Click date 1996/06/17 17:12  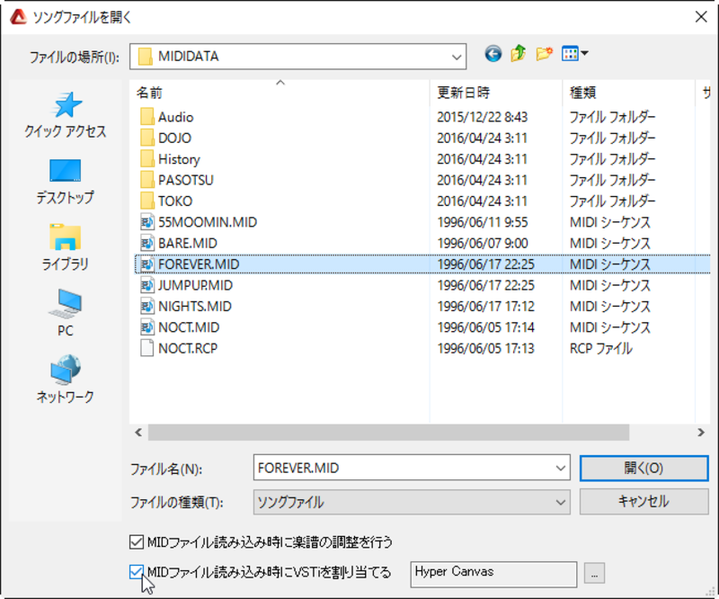[485, 306]
